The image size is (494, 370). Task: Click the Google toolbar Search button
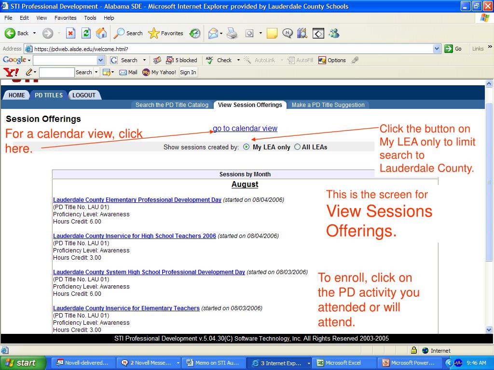coord(124,60)
